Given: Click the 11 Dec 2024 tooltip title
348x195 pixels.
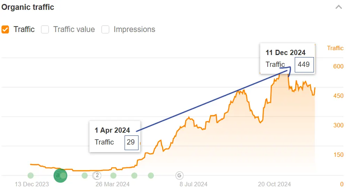Looking at the screenshot, I should (285, 53).
